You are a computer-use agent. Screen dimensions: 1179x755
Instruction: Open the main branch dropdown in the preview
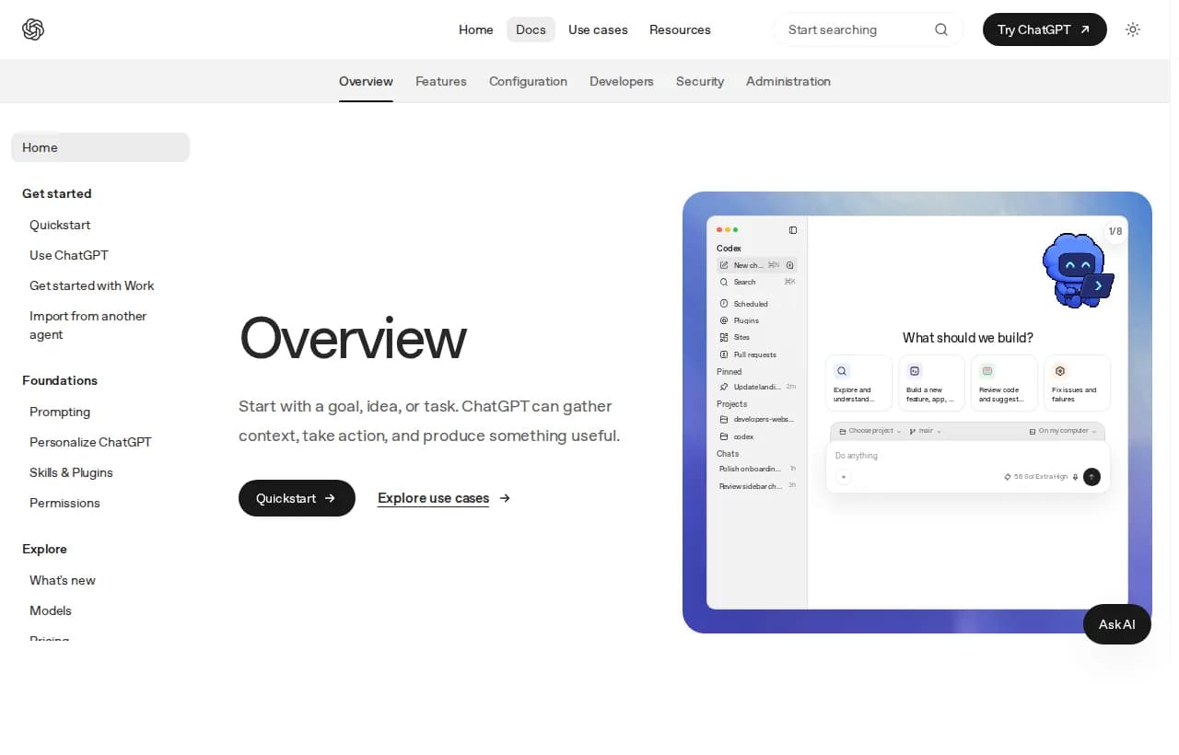(x=925, y=431)
